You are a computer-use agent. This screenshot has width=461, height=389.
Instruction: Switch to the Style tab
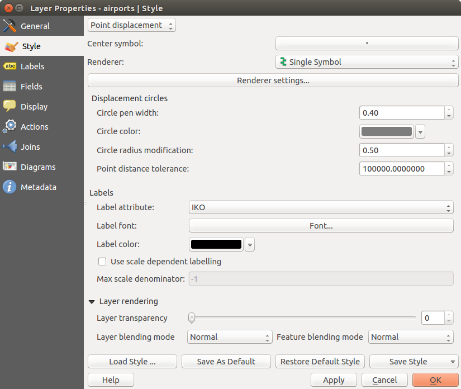click(x=31, y=46)
